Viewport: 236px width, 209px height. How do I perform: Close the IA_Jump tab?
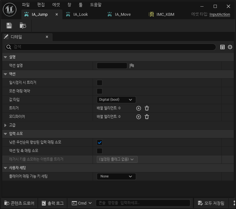[57, 14]
